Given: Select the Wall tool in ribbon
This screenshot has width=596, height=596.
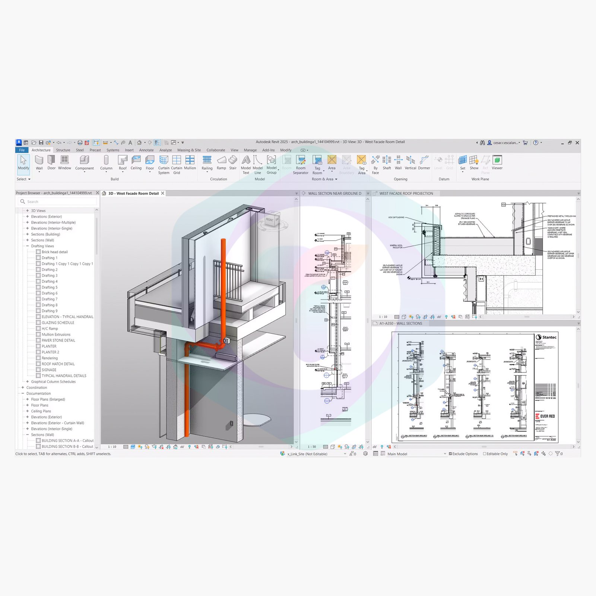Looking at the screenshot, I should (39, 163).
